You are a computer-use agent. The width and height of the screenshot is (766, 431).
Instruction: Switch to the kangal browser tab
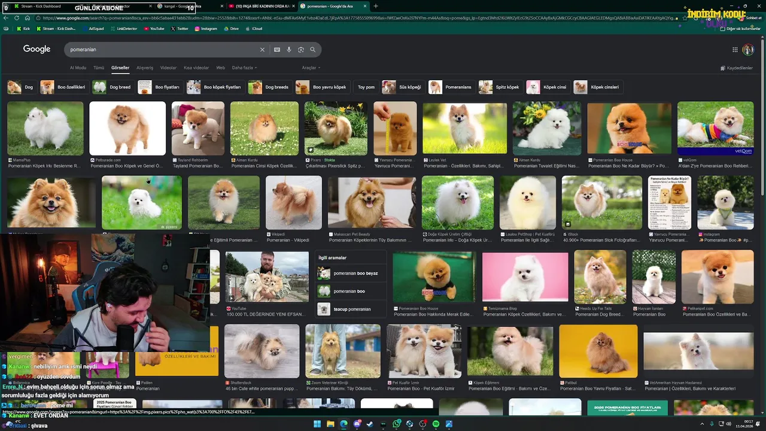(189, 6)
